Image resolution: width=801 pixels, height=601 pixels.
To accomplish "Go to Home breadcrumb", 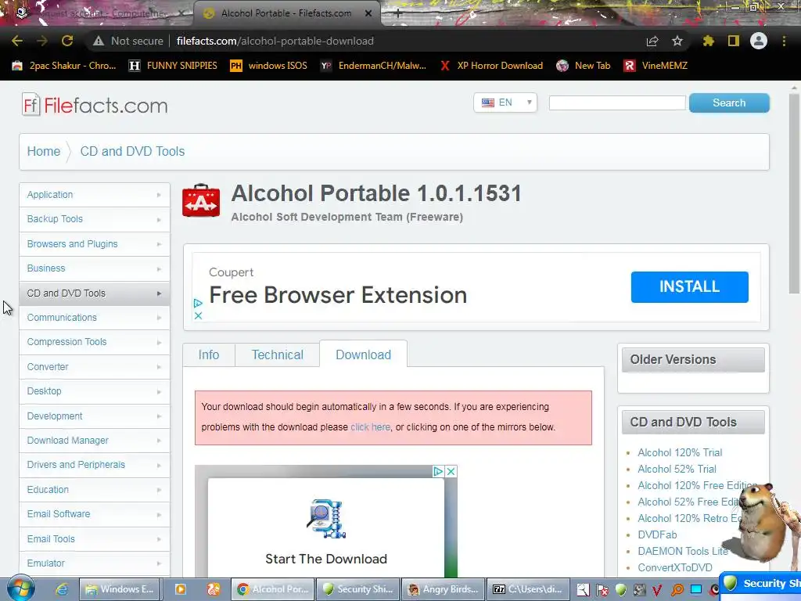I will (44, 151).
